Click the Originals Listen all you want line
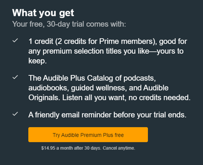 coord(109,98)
